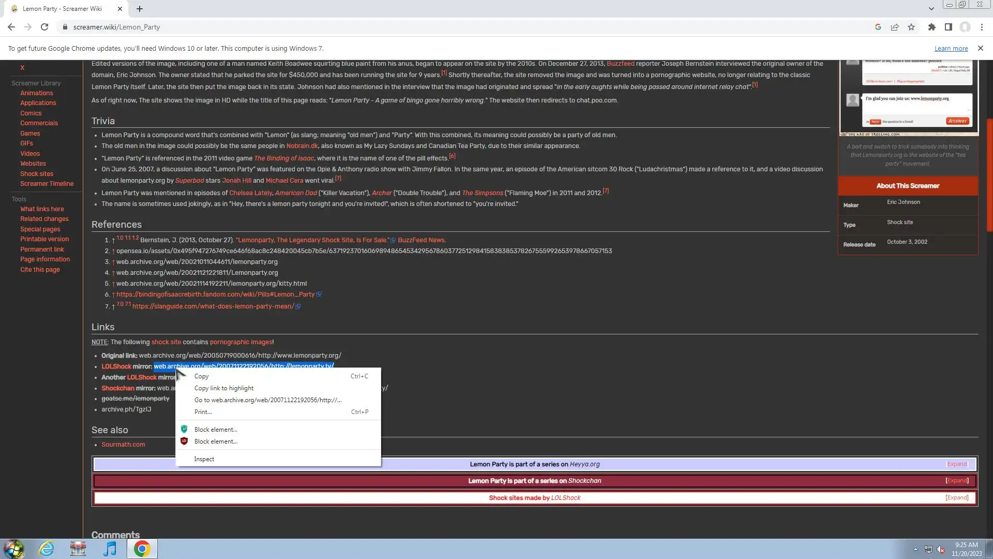Image resolution: width=993 pixels, height=559 pixels.
Task: Click the Windows Start orb
Action: (14, 549)
